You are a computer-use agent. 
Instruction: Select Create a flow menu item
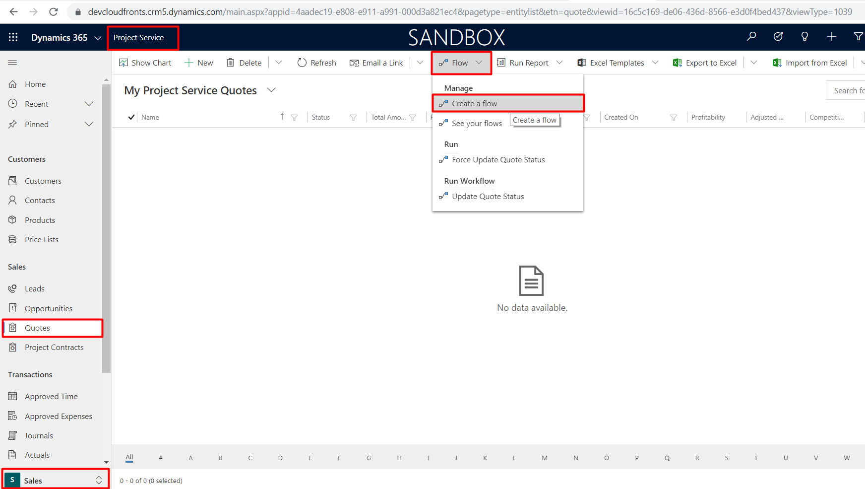[508, 103]
